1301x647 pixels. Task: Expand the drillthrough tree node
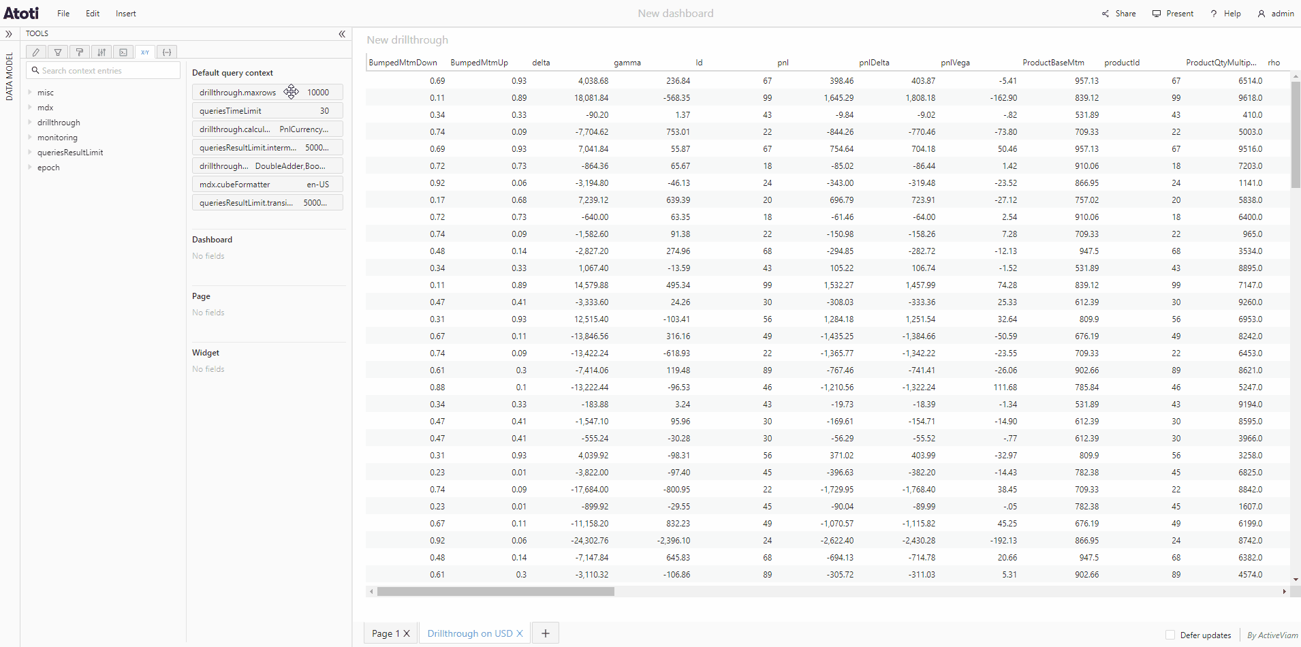[30, 122]
